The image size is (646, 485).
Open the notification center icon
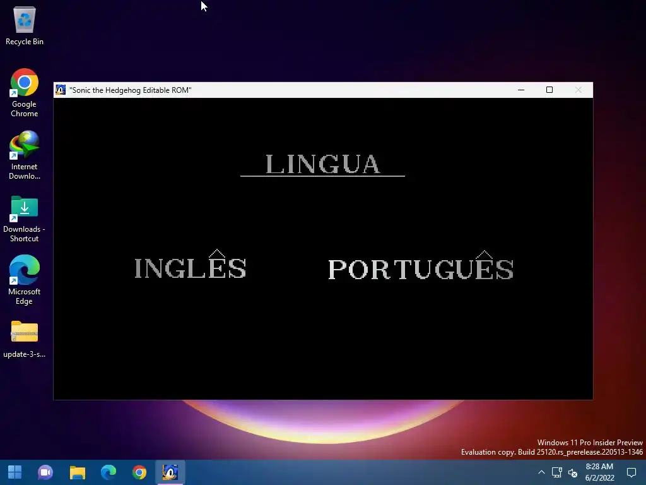[631, 472]
